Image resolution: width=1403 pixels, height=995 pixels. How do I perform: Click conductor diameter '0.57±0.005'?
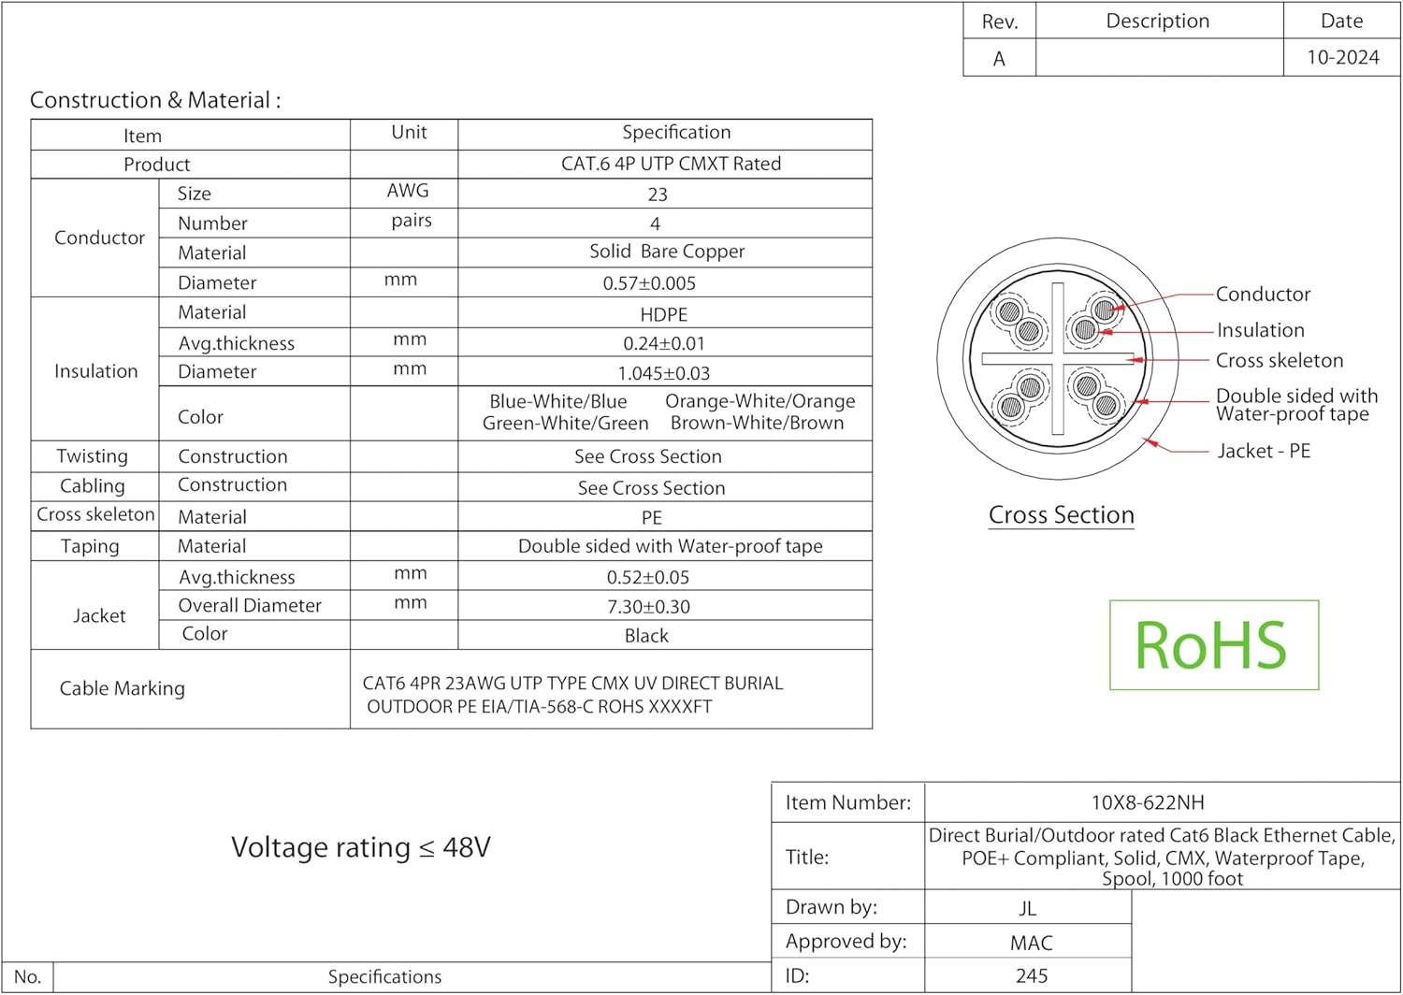(x=649, y=283)
